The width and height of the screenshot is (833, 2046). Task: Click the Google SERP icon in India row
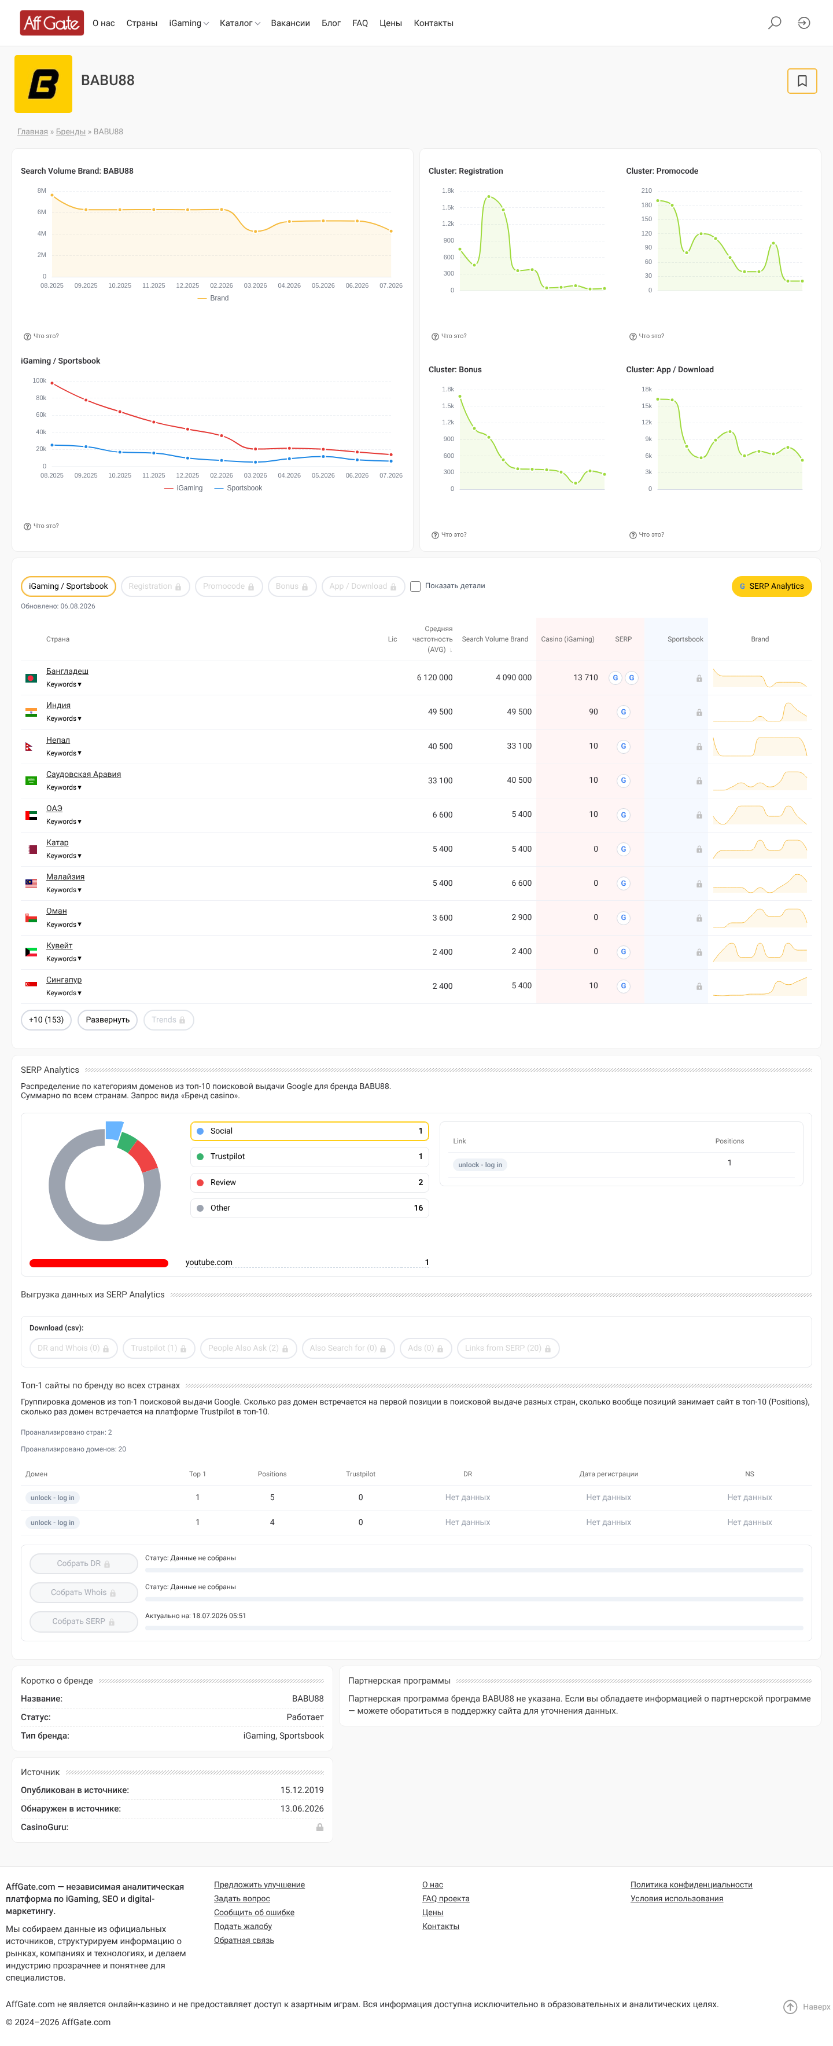pos(624,713)
